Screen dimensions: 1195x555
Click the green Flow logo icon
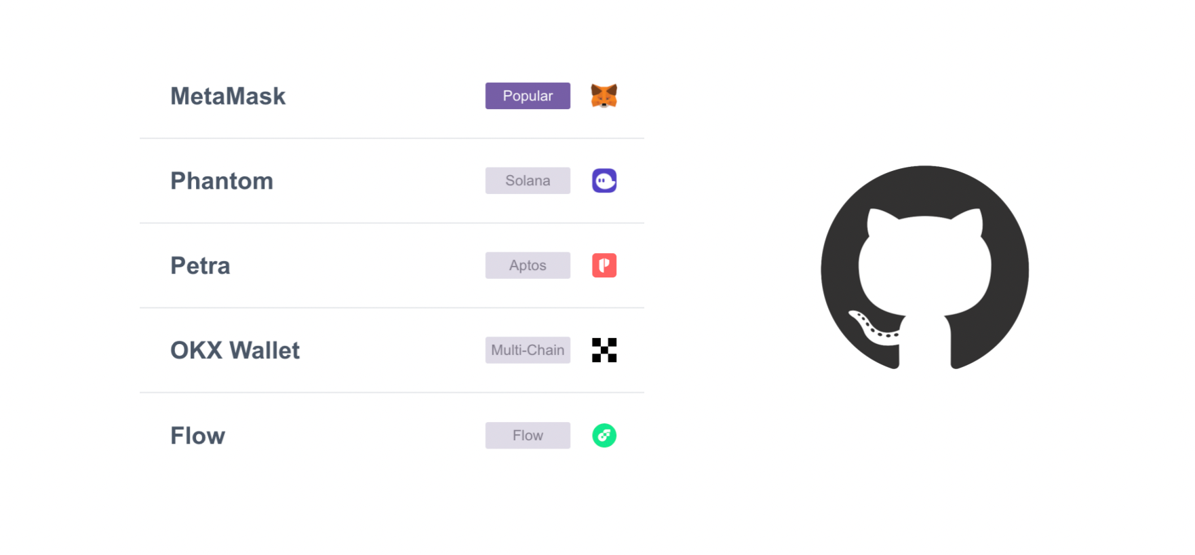pyautogui.click(x=604, y=436)
